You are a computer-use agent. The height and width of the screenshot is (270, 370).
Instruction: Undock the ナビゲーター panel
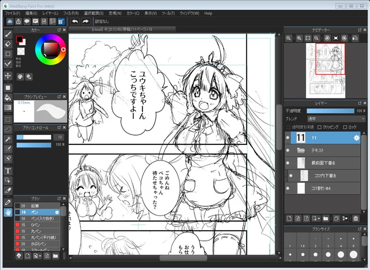pyautogui.click(x=360, y=30)
